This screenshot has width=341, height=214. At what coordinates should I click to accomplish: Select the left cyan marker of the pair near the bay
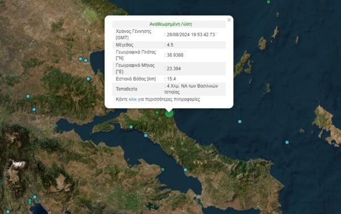81,58
